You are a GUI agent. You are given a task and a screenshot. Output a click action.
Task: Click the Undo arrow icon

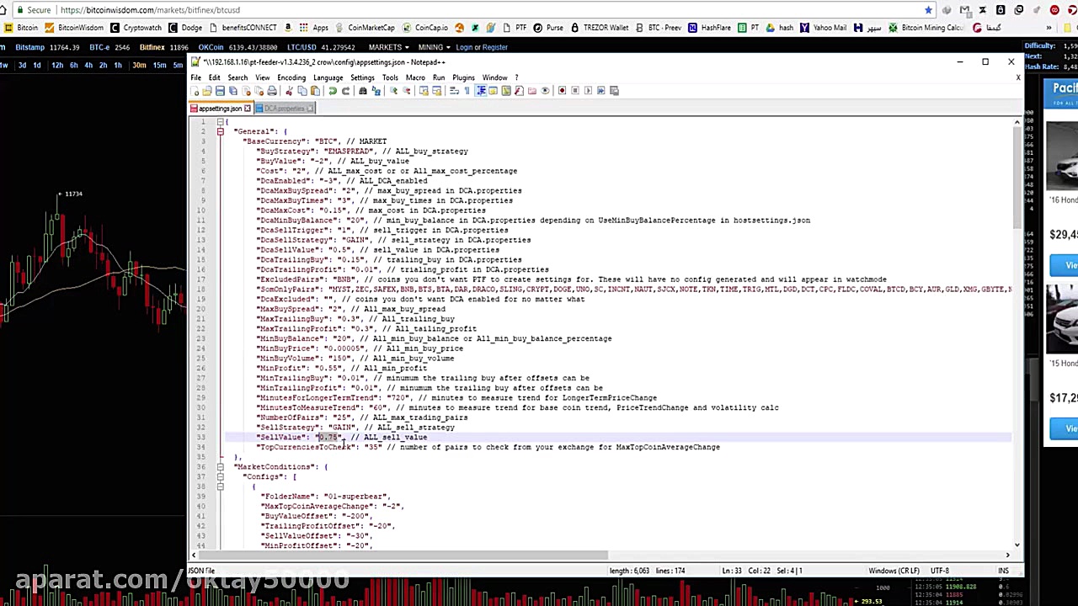pyautogui.click(x=333, y=91)
